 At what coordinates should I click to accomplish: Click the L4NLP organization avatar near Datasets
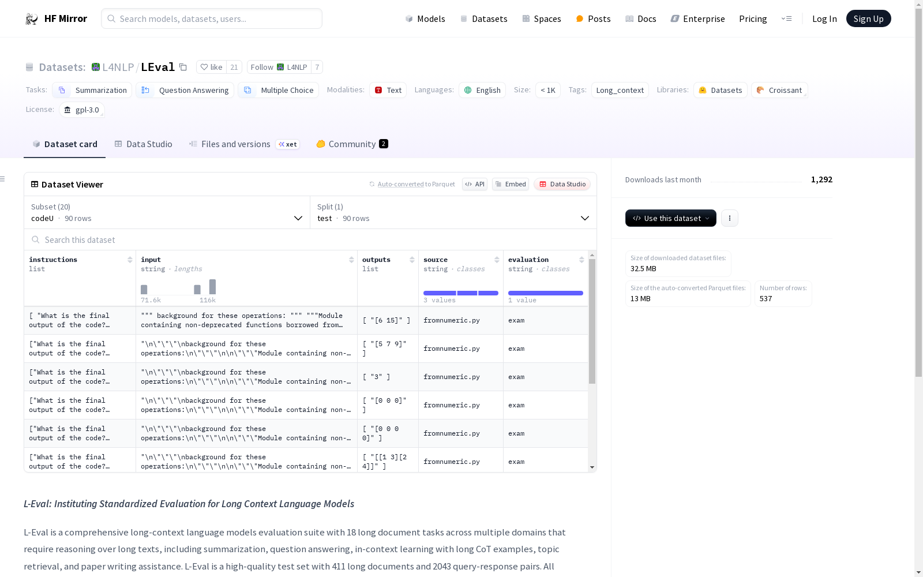pos(96,67)
